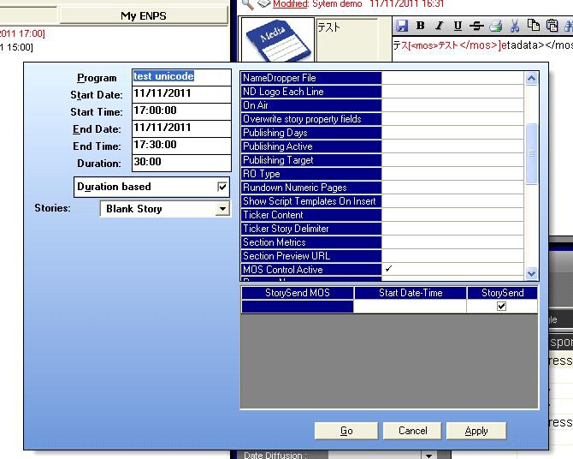The height and width of the screenshot is (459, 573).
Task: Click the Program name input field
Action: point(181,77)
